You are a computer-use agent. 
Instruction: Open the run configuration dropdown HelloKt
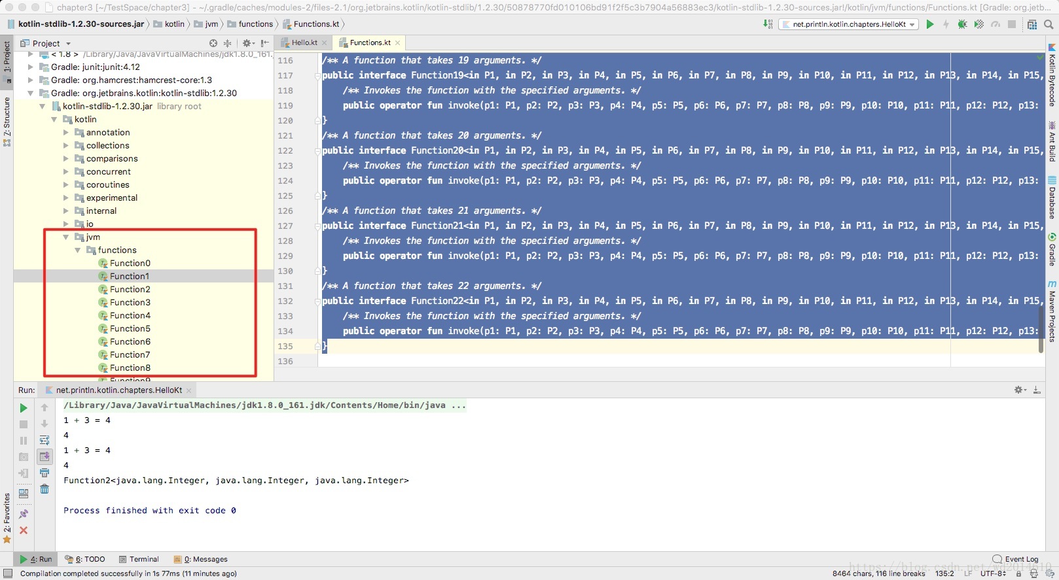coord(850,24)
